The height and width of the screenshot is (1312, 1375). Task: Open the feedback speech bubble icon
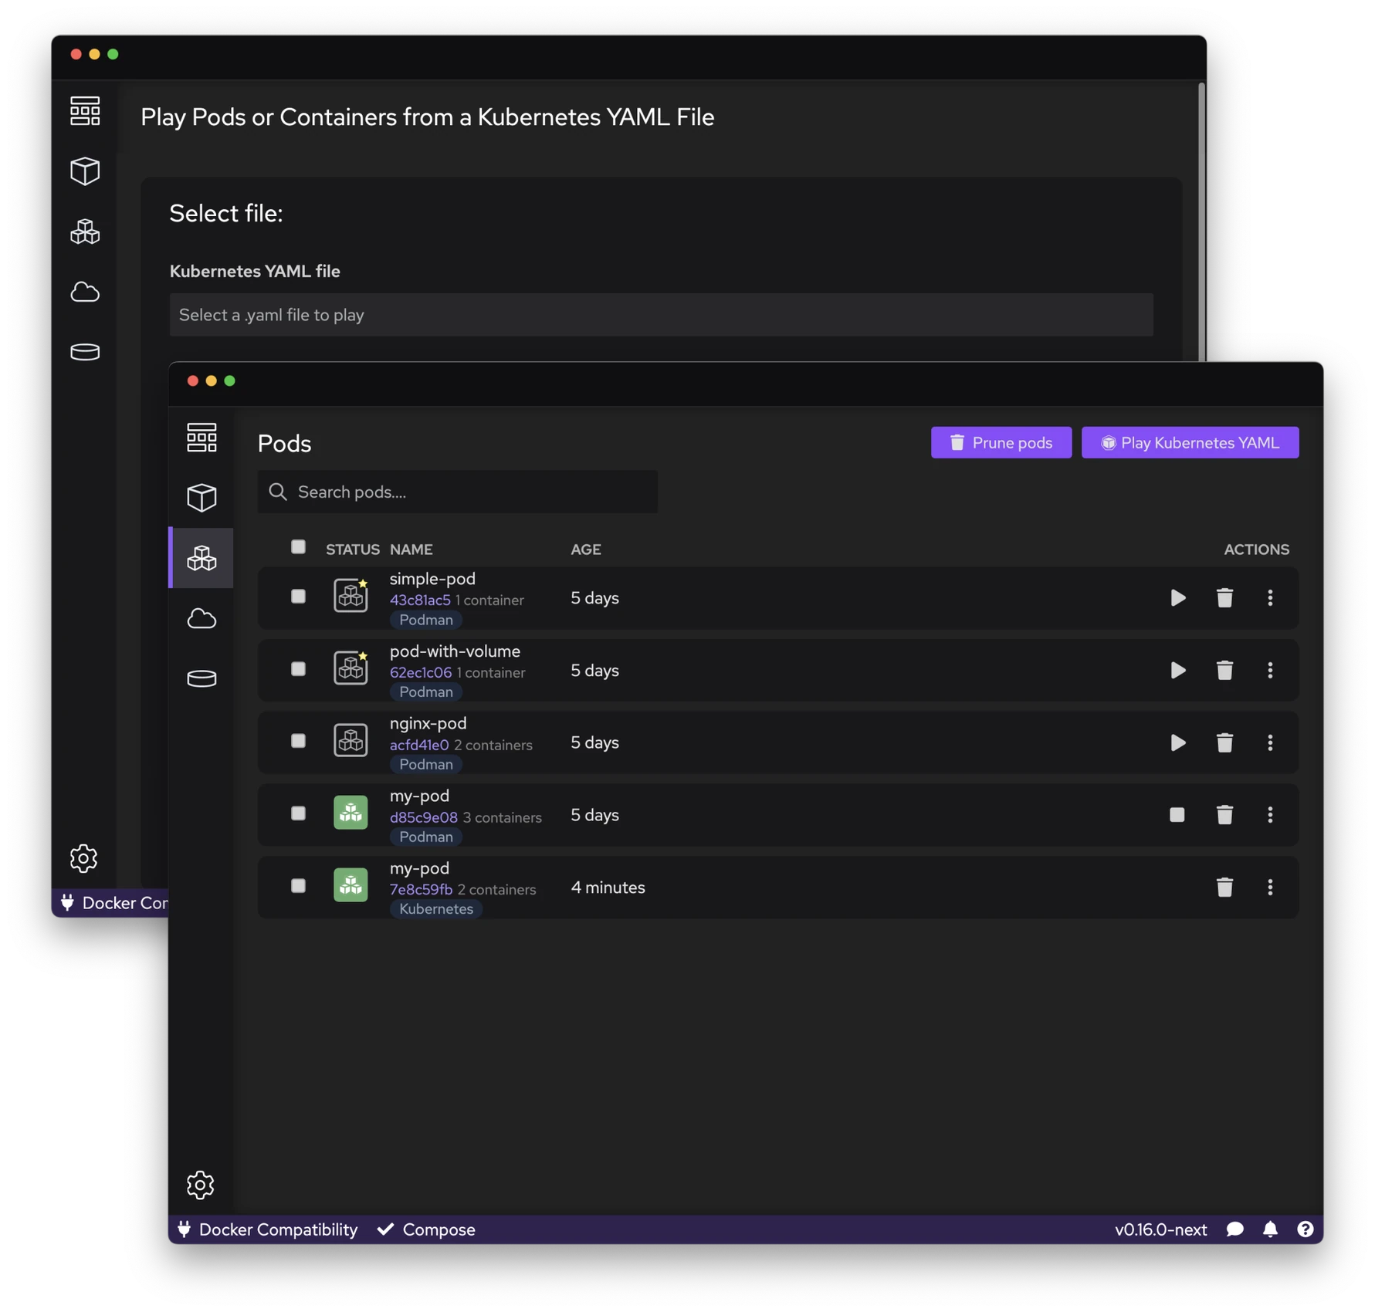pos(1234,1229)
